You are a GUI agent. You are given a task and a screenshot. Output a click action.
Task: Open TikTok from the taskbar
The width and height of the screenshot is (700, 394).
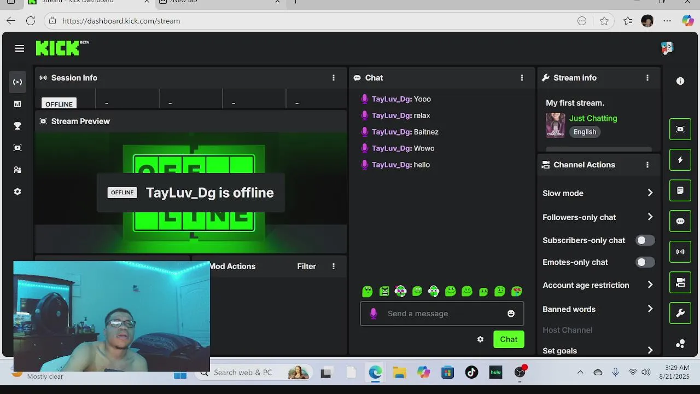click(x=471, y=373)
